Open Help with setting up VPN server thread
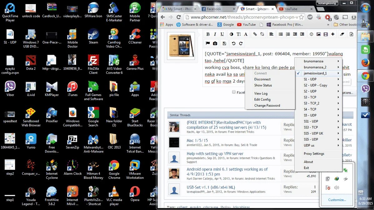 [215, 154]
